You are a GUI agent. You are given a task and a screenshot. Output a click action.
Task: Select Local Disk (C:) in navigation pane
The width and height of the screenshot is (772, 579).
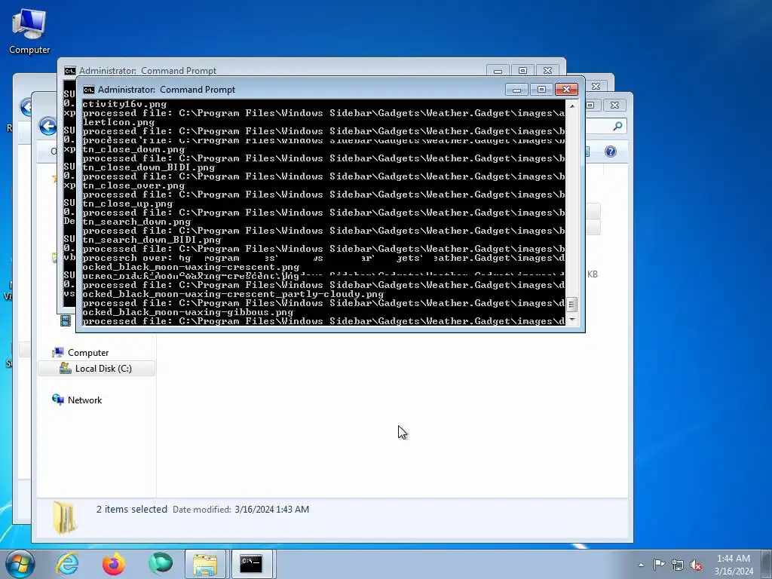[x=96, y=368]
